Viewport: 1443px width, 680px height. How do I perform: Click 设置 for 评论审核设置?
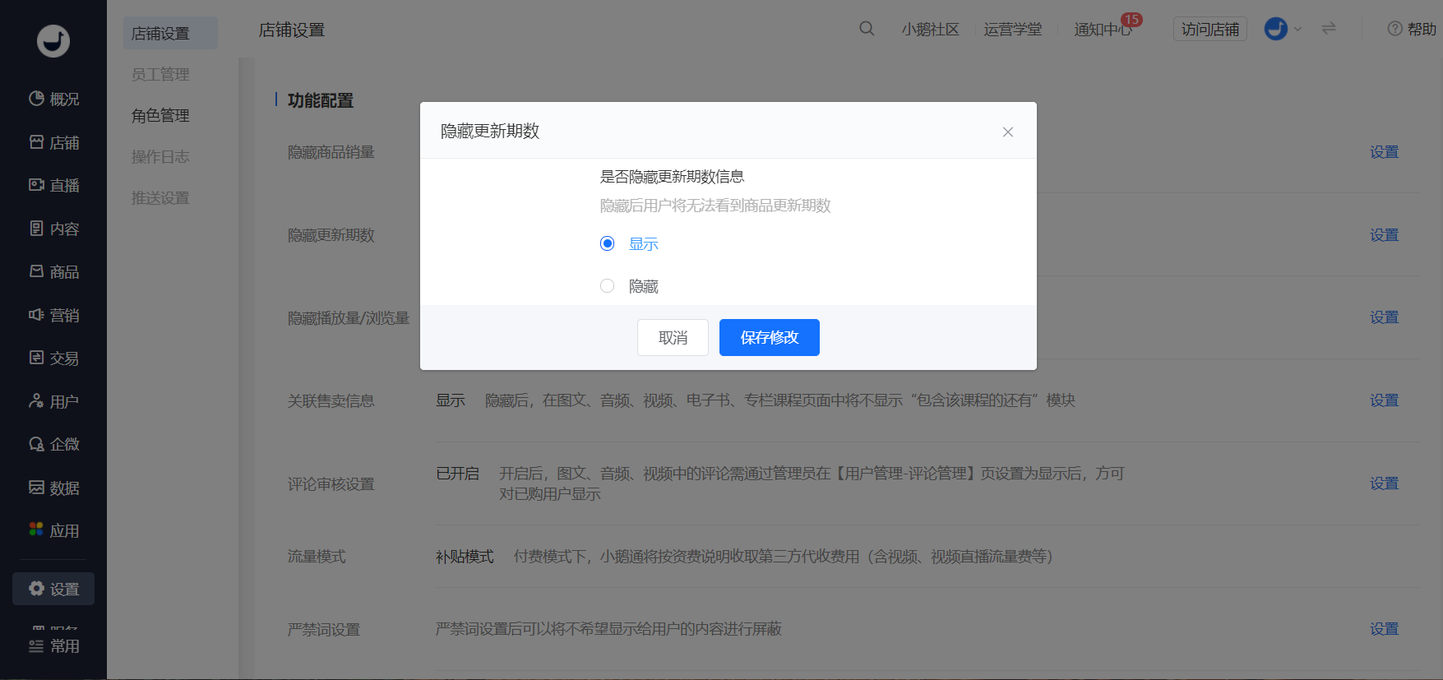tap(1384, 483)
